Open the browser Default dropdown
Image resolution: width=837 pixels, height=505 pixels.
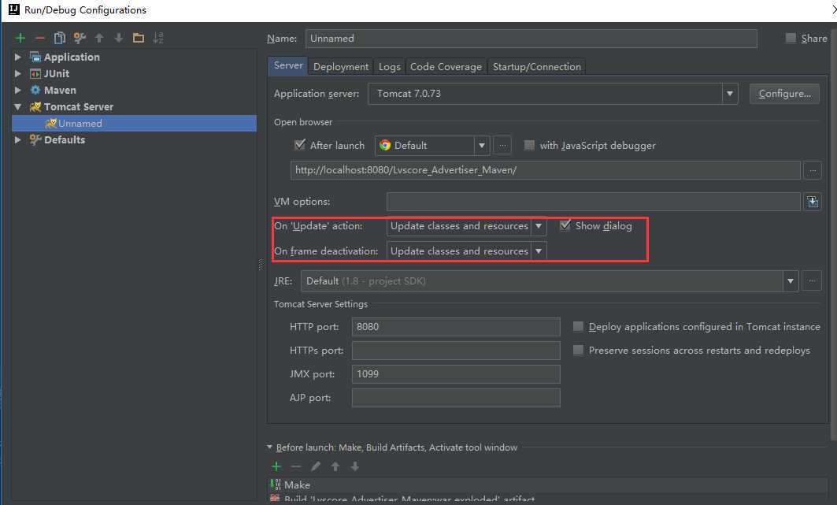(x=431, y=145)
